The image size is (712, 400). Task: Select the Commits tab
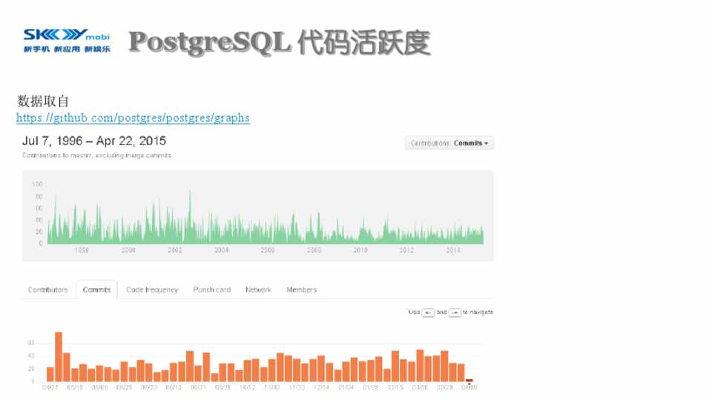pos(96,290)
